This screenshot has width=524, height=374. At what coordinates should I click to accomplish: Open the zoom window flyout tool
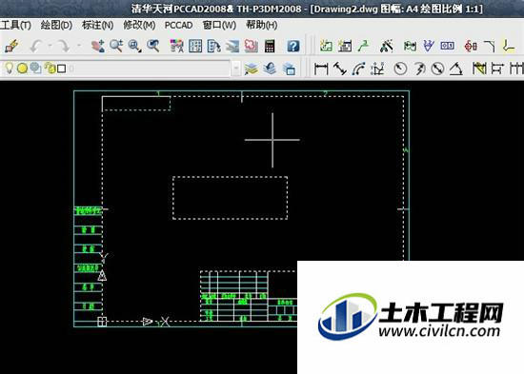click(135, 46)
